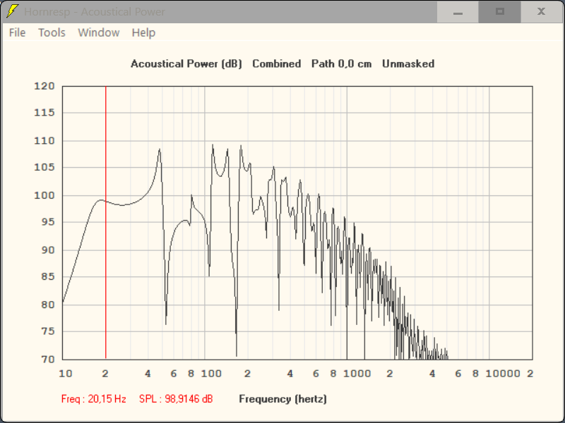Click the 1000 label on the frequency axis

357,374
